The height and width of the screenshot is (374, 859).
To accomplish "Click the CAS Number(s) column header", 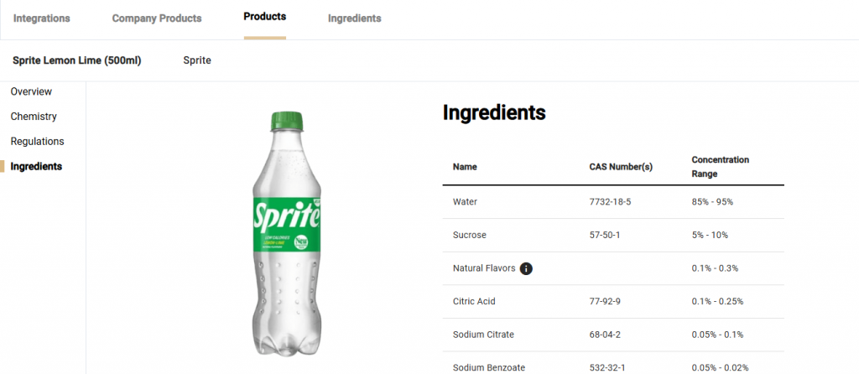I will point(621,167).
